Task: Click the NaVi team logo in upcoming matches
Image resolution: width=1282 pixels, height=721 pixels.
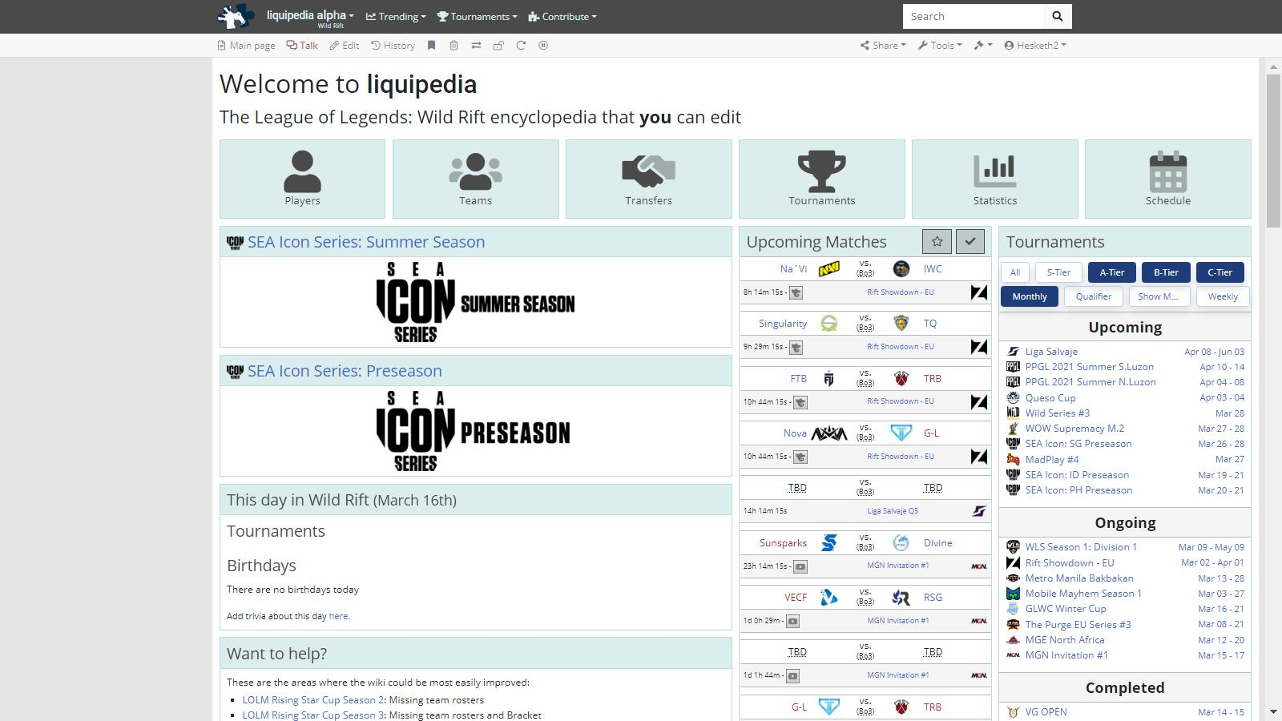Action: (x=828, y=269)
